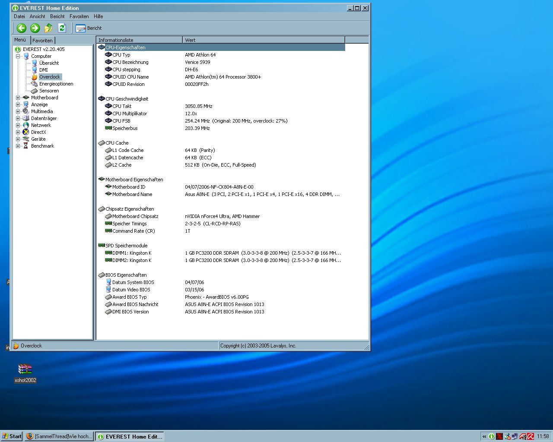Open the Bericht menu in the menu bar

click(57, 16)
